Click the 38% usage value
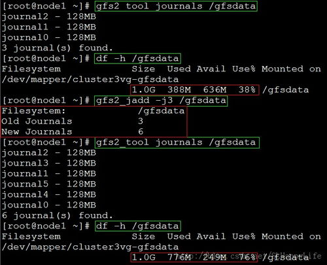 click(247, 90)
